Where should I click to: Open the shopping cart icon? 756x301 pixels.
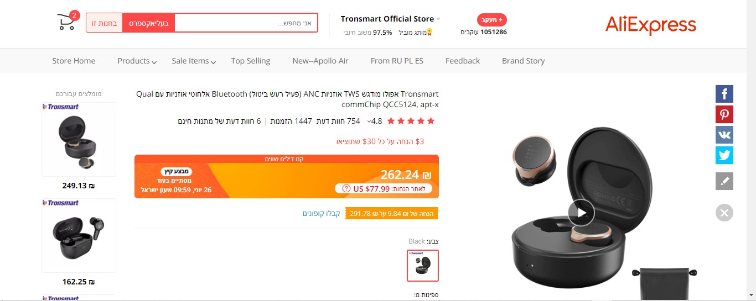[x=66, y=22]
